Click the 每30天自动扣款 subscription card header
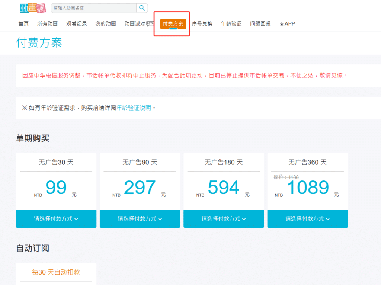This screenshot has height=285, width=381. coord(56,272)
